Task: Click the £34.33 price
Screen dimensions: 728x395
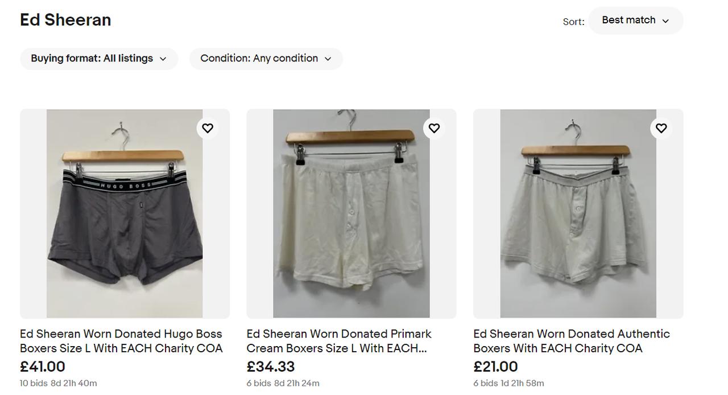Action: click(x=271, y=367)
